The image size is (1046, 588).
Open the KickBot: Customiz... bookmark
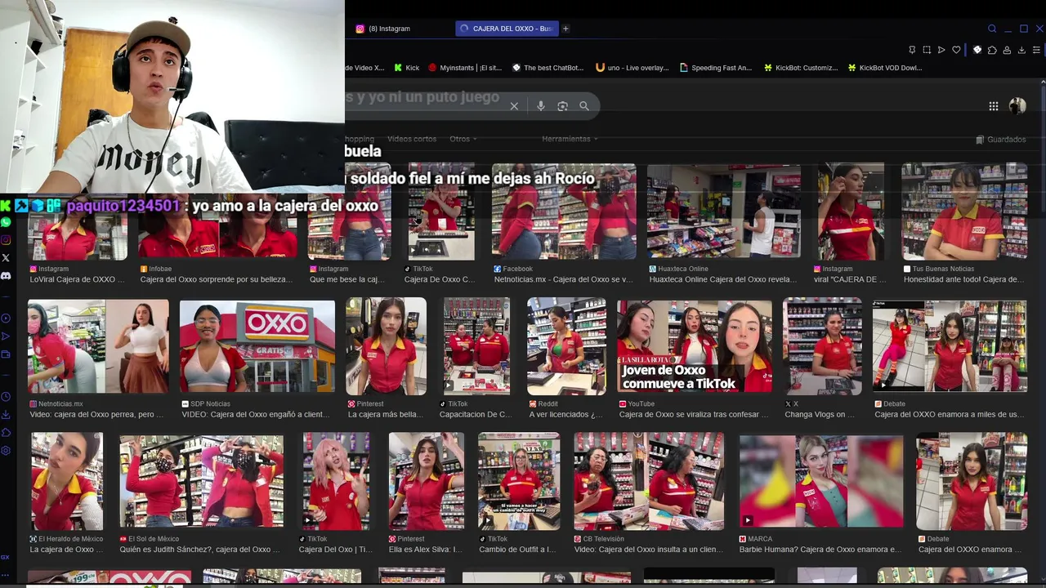tap(801, 68)
